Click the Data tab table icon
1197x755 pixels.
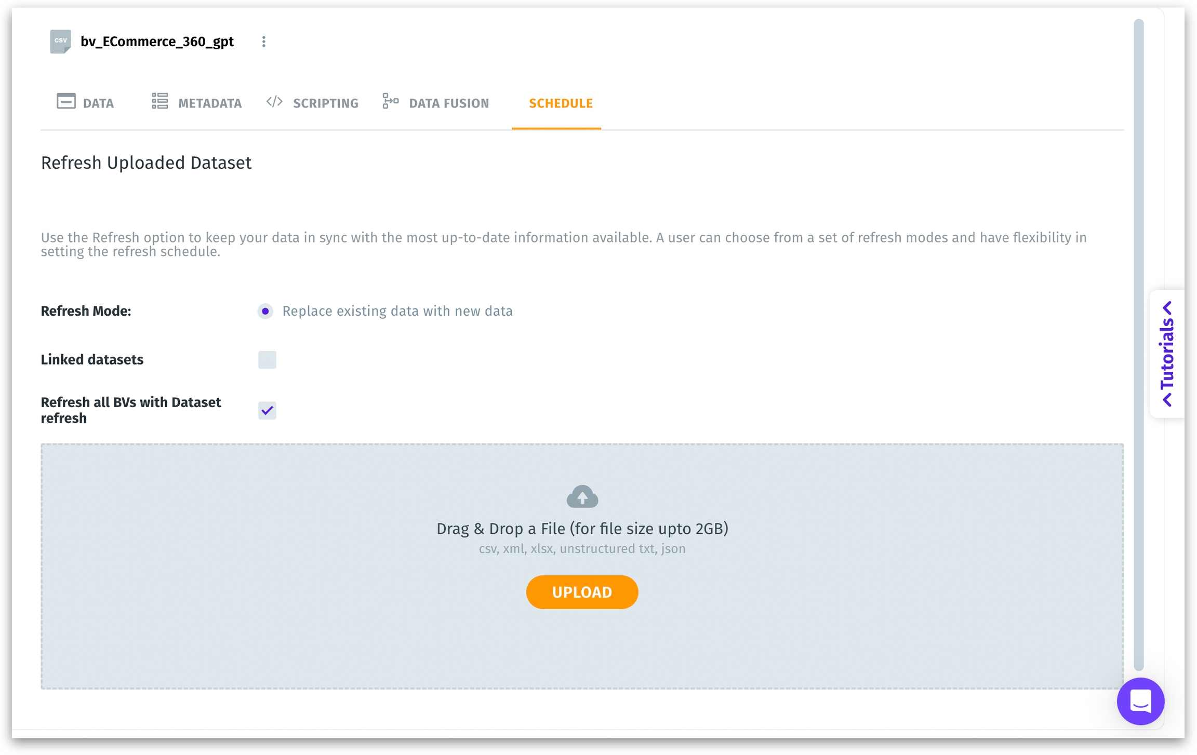[x=66, y=101]
